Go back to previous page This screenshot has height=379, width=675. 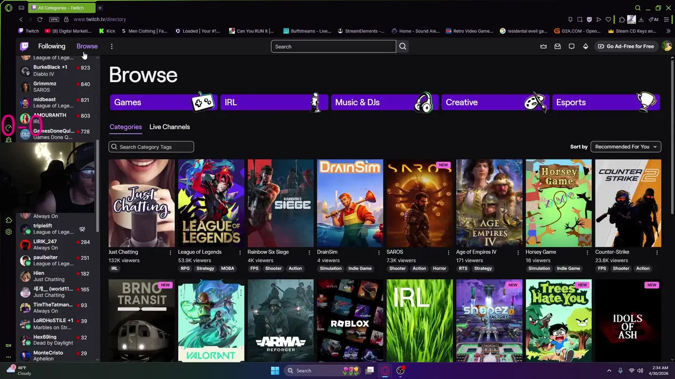point(21,19)
